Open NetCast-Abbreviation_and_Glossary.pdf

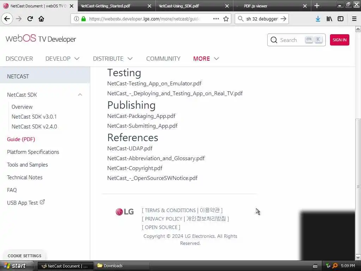[156, 158]
